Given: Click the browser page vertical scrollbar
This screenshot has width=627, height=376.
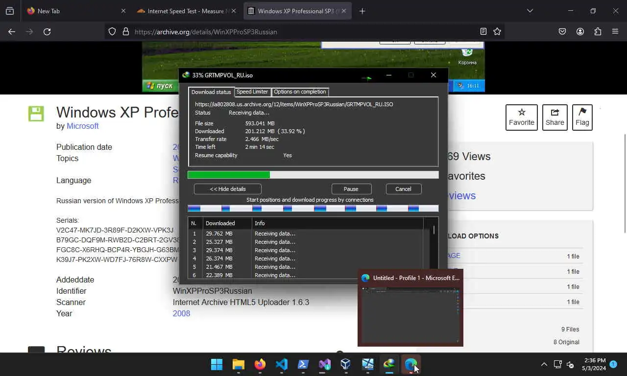Looking at the screenshot, I should (624, 183).
